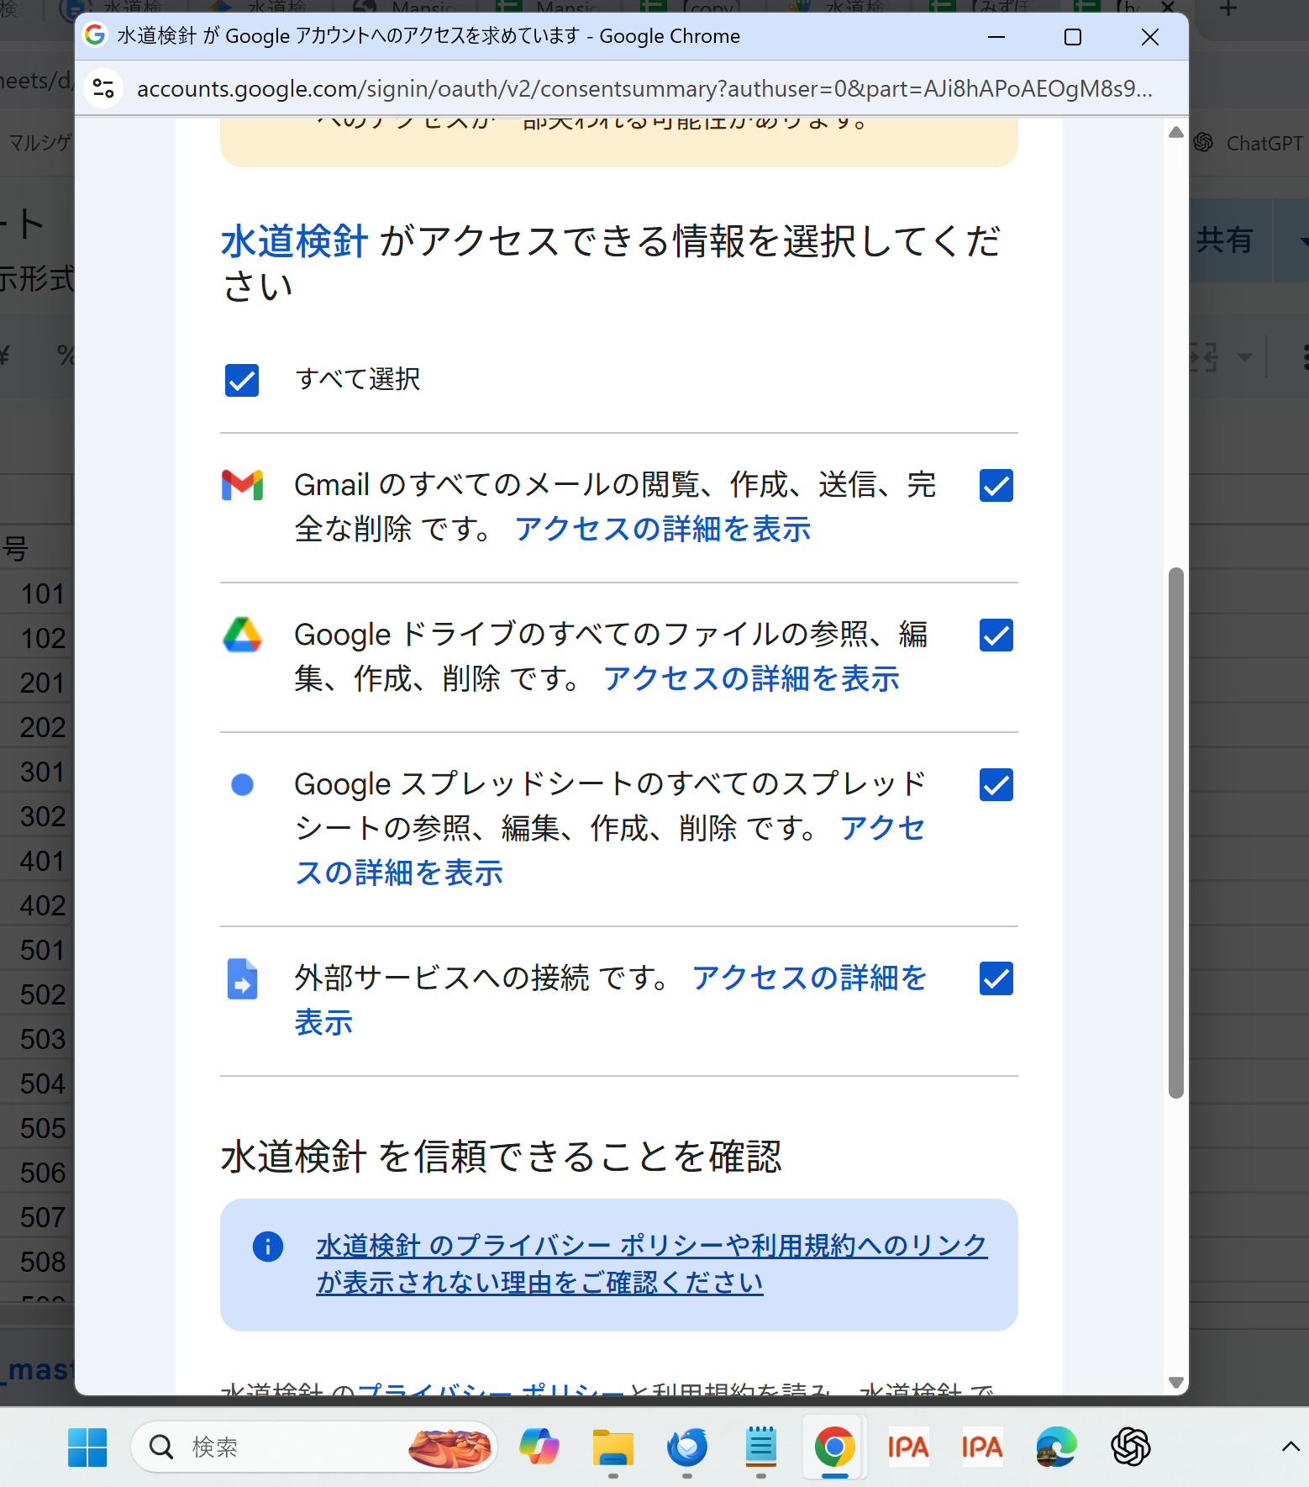Open Gmail アクセスの詳細を表示 link
Viewport: 1309px width, 1487px height.
pyautogui.click(x=663, y=529)
